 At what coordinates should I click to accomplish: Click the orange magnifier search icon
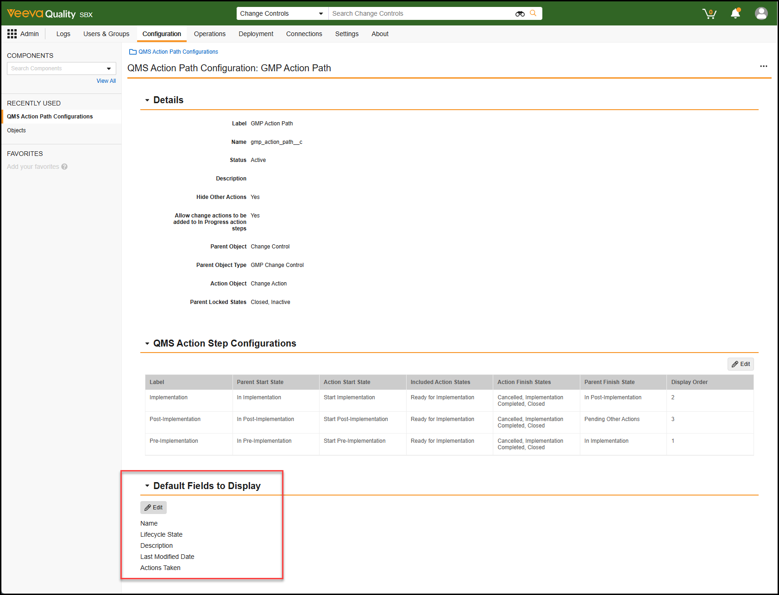click(533, 13)
